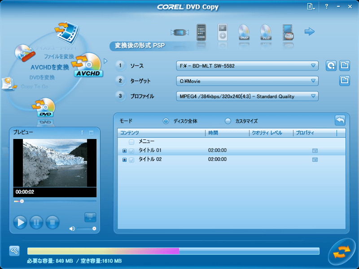Image resolution: width=359 pixels, height=269 pixels.
Task: Pause the preview video
Action: pyautogui.click(x=36, y=222)
